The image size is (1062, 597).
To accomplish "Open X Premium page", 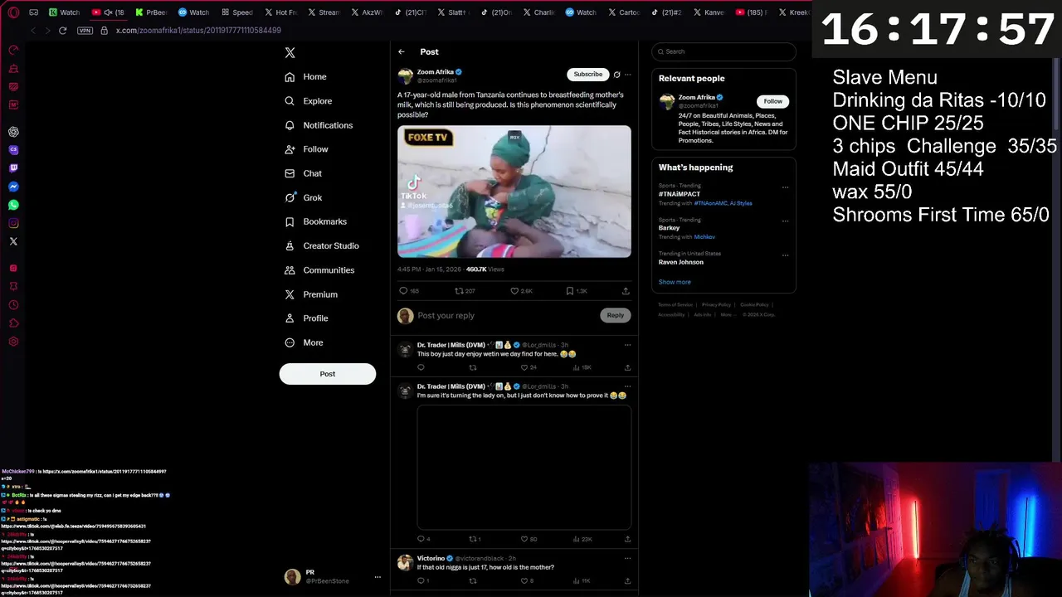I will point(311,294).
